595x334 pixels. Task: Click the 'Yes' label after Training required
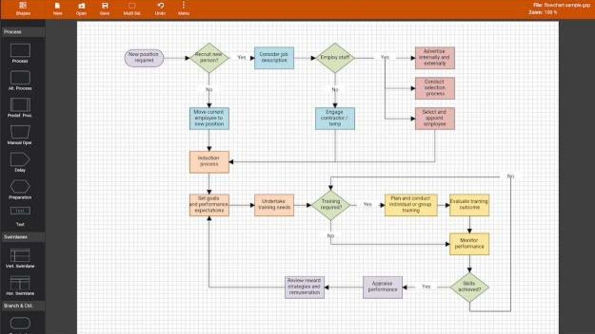click(x=368, y=205)
